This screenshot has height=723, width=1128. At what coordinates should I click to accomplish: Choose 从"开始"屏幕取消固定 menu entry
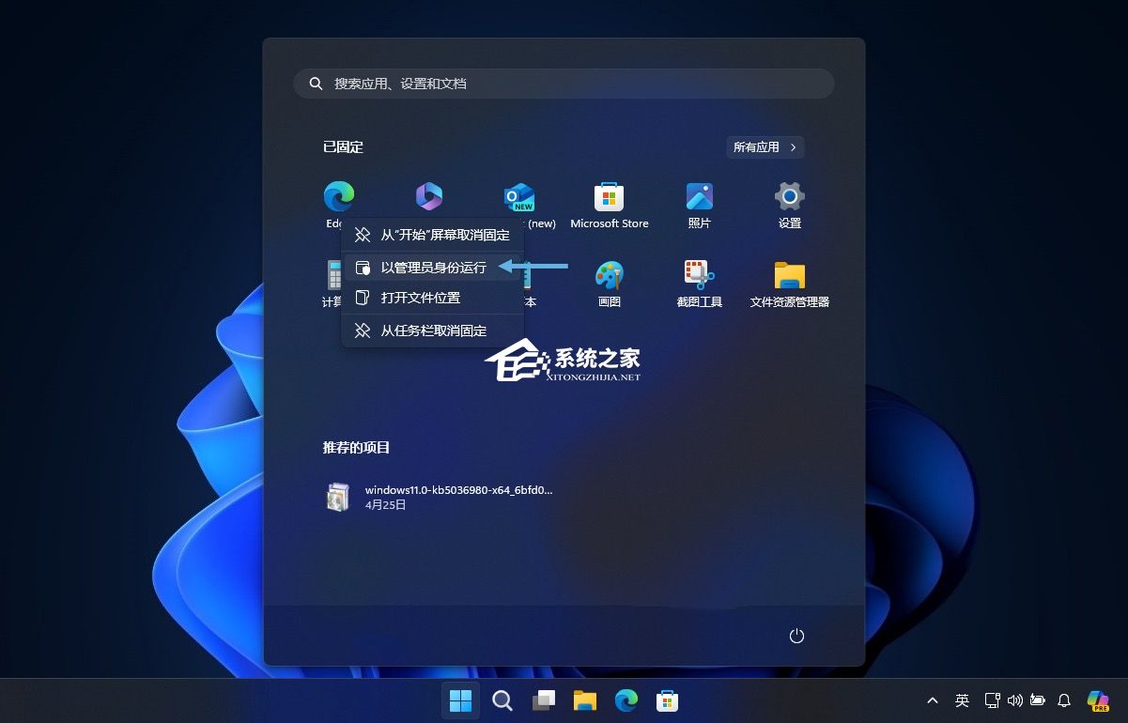432,235
